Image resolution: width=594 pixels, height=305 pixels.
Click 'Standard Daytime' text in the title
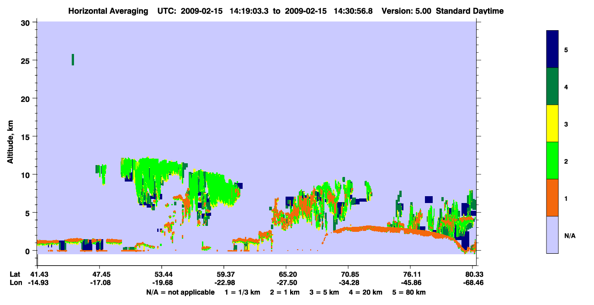point(470,11)
